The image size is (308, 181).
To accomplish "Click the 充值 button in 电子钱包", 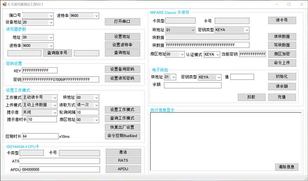I will (282, 97).
